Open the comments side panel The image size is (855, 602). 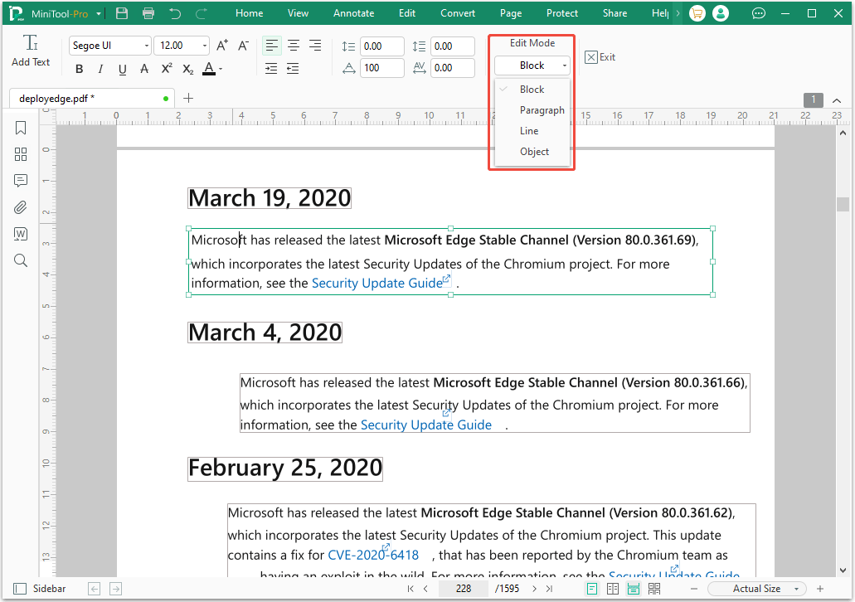[21, 181]
